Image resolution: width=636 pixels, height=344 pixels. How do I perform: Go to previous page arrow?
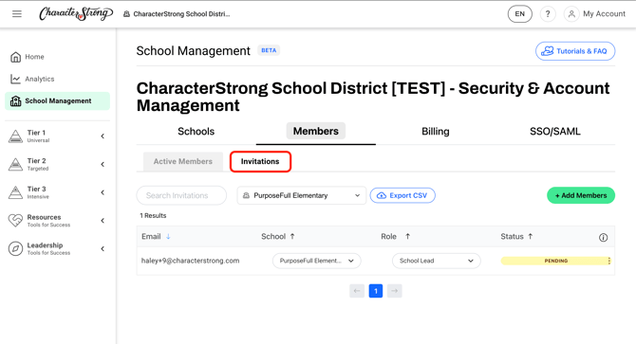click(357, 291)
